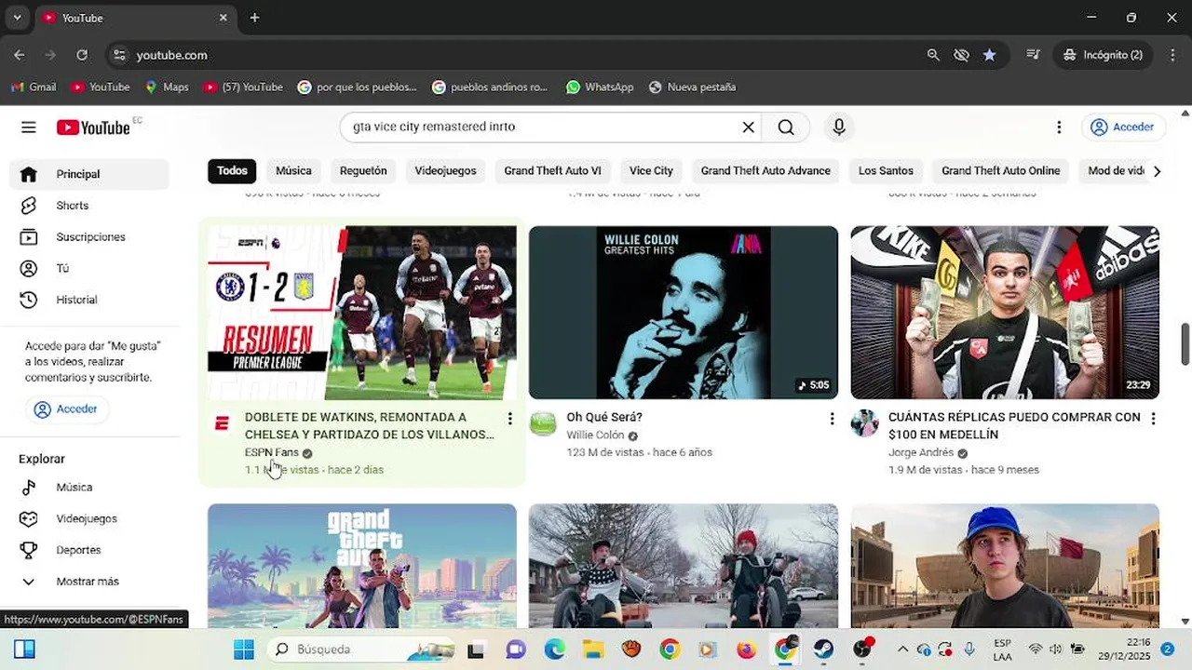Image resolution: width=1192 pixels, height=670 pixels.
Task: Bookmark this page with the star
Action: (989, 55)
